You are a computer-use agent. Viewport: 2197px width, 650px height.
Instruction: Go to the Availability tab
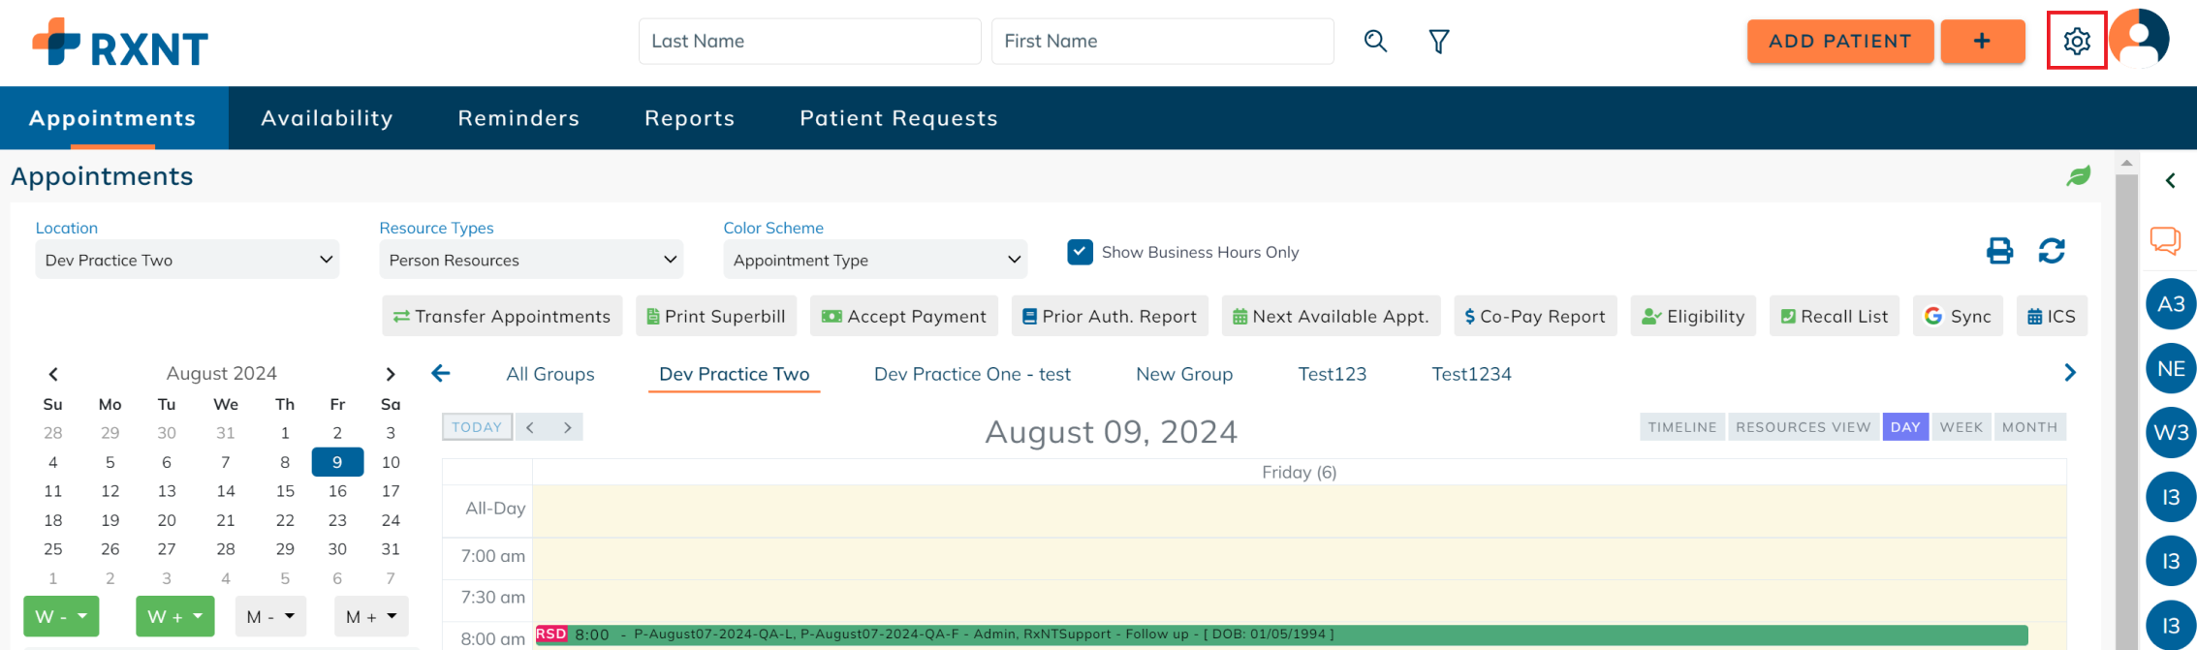click(x=327, y=118)
